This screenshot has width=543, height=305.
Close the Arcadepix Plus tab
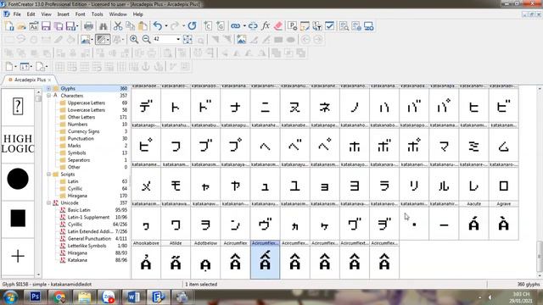pyautogui.click(x=50, y=80)
